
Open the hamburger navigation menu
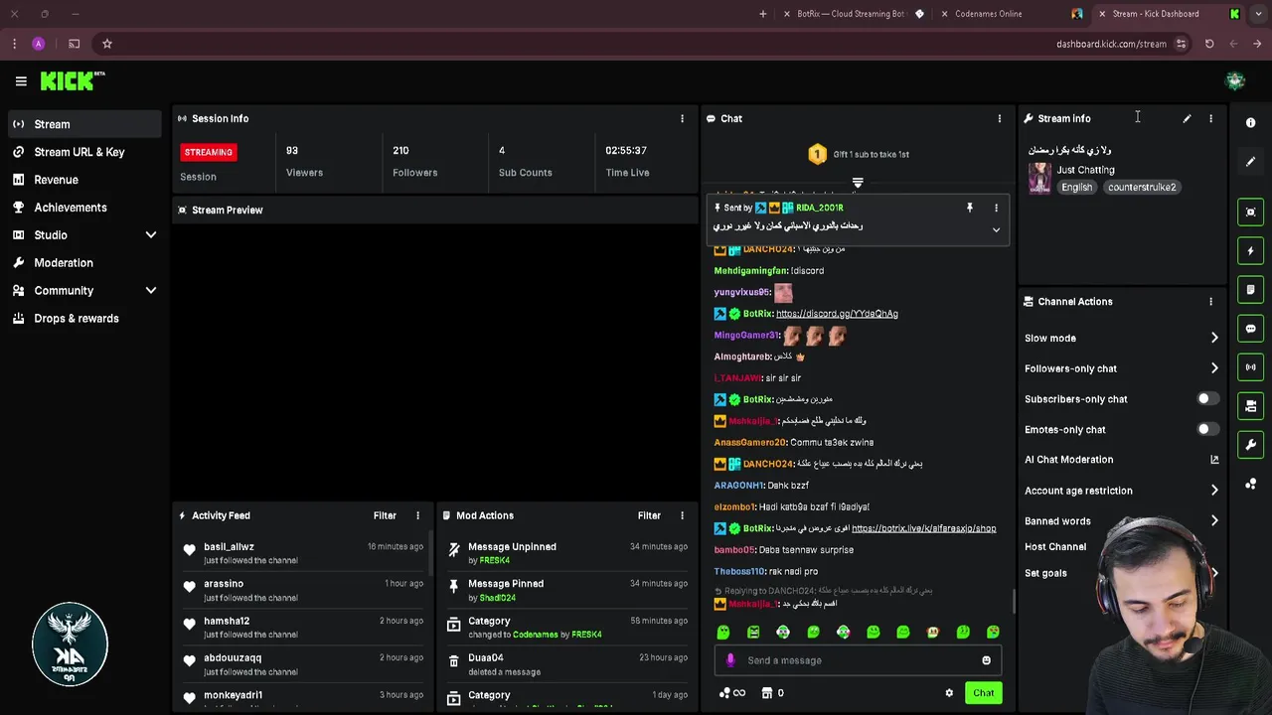pyautogui.click(x=21, y=81)
